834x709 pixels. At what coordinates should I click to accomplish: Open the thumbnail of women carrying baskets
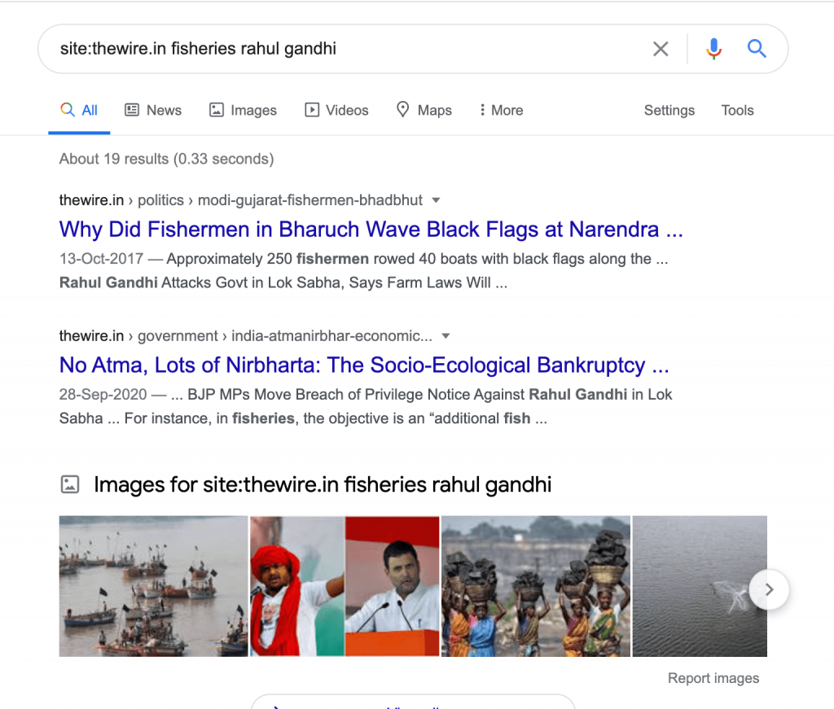[x=535, y=586]
